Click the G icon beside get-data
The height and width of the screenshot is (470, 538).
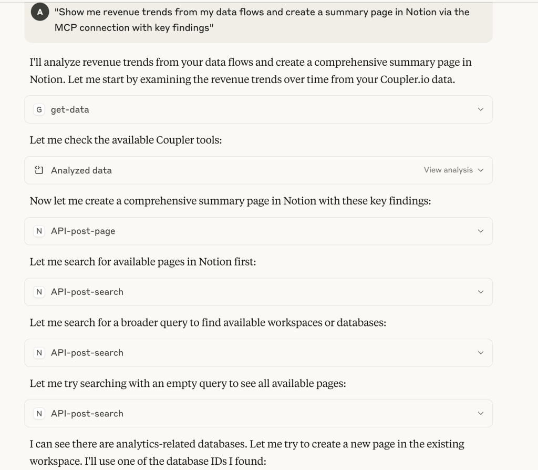pyautogui.click(x=39, y=109)
